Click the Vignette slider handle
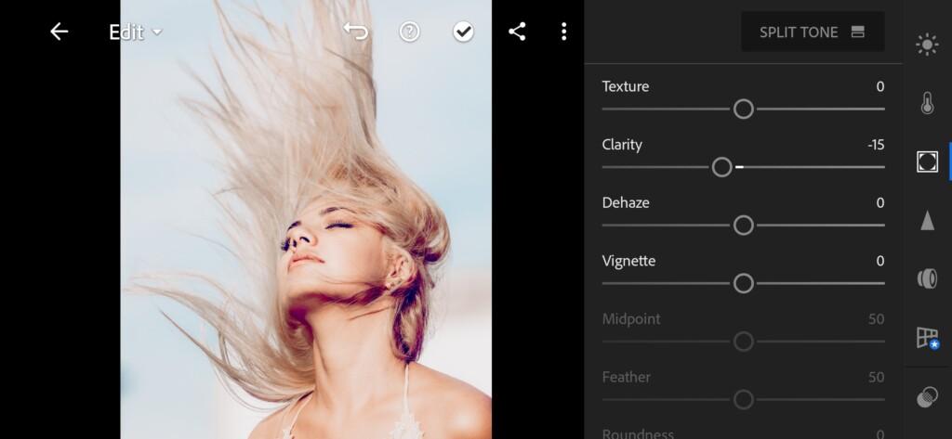Image resolution: width=952 pixels, height=439 pixels. pos(743,283)
